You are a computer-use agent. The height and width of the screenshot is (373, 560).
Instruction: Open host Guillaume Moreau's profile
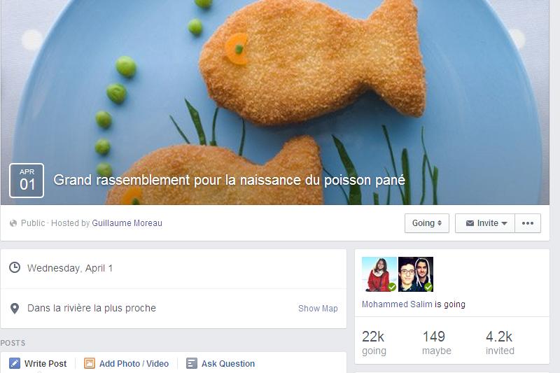click(x=127, y=223)
